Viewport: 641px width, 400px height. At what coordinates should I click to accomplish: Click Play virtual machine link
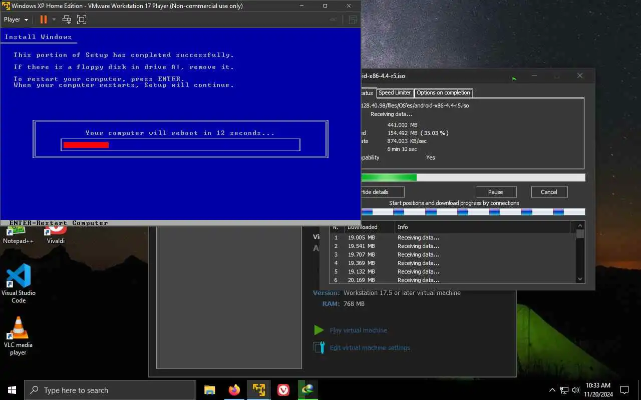tap(358, 330)
